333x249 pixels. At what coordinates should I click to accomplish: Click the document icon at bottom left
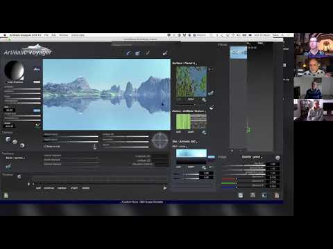(6, 196)
